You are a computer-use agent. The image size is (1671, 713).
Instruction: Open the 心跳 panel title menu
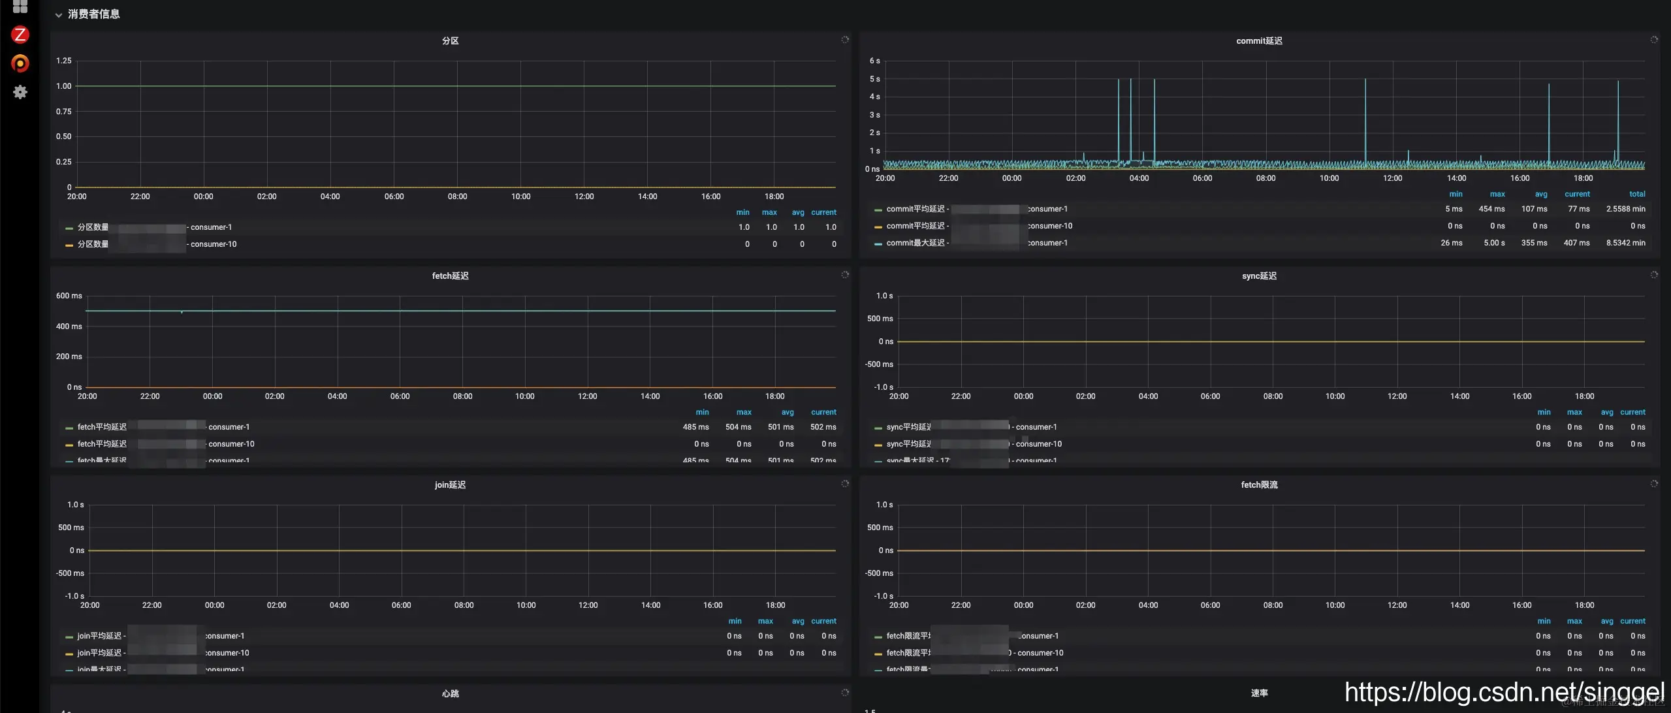pos(450,693)
